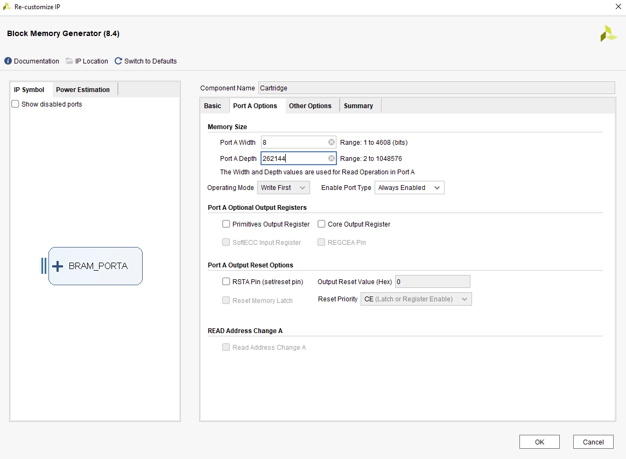
Task: Expand the BRAM_PORTA plus icon
Action: 58,266
